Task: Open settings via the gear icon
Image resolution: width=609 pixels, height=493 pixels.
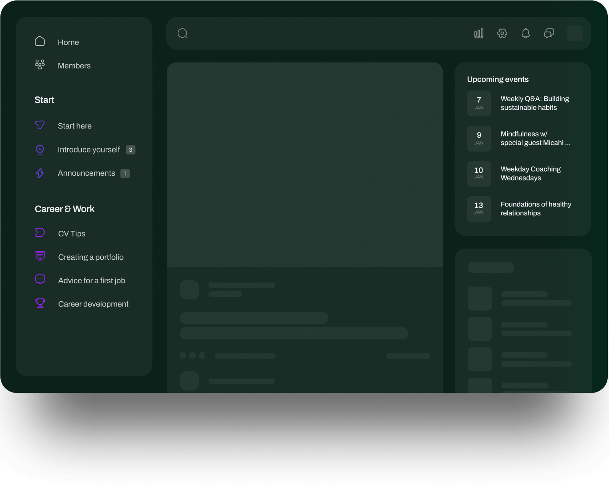Action: (x=502, y=33)
